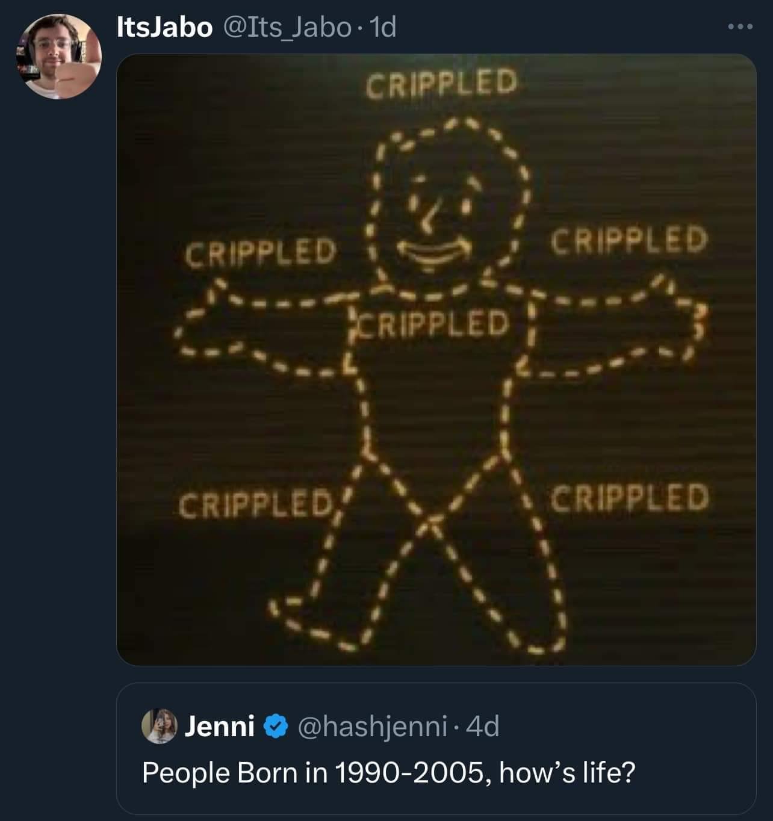Screen dimensions: 773x821
Task: Click CRIPPLED label above the left-side arm
Action: 260,252
